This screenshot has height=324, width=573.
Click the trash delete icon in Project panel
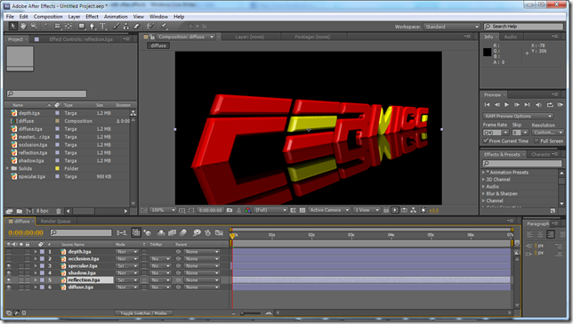tap(59, 211)
